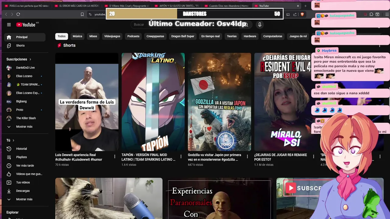Image resolution: width=390 pixels, height=219 pixels.
Task: Start voice search with the microphone icon
Action: click(260, 25)
